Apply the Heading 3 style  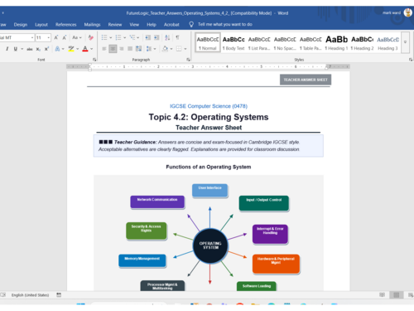click(388, 42)
